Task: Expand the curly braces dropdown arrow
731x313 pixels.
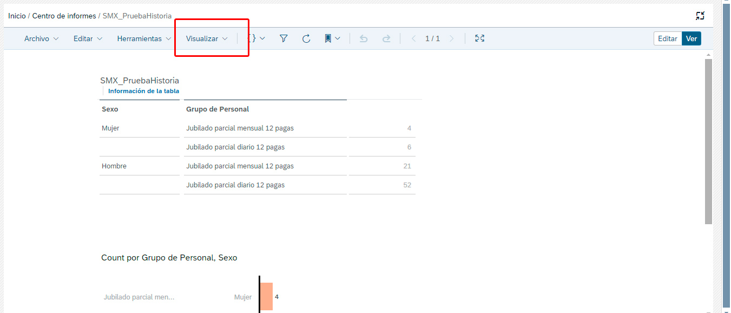Action: [262, 38]
